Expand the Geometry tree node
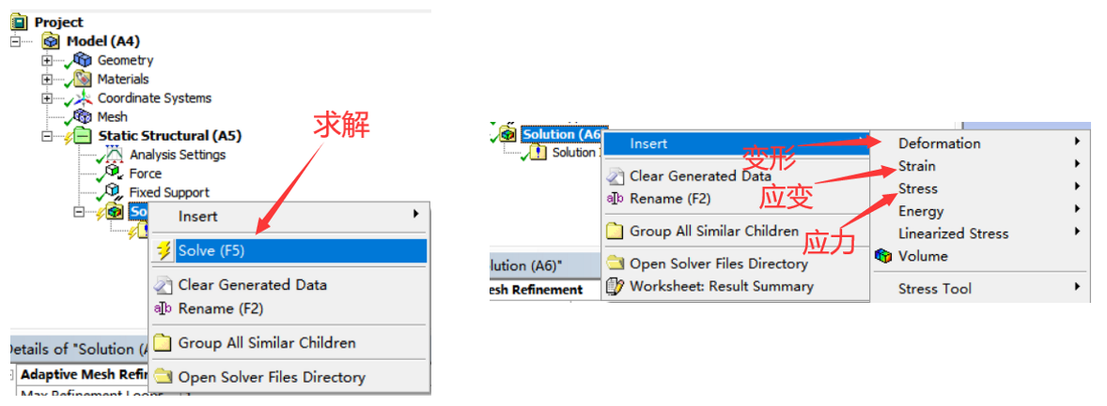Viewport: 1107px width, 406px height. pos(47,60)
